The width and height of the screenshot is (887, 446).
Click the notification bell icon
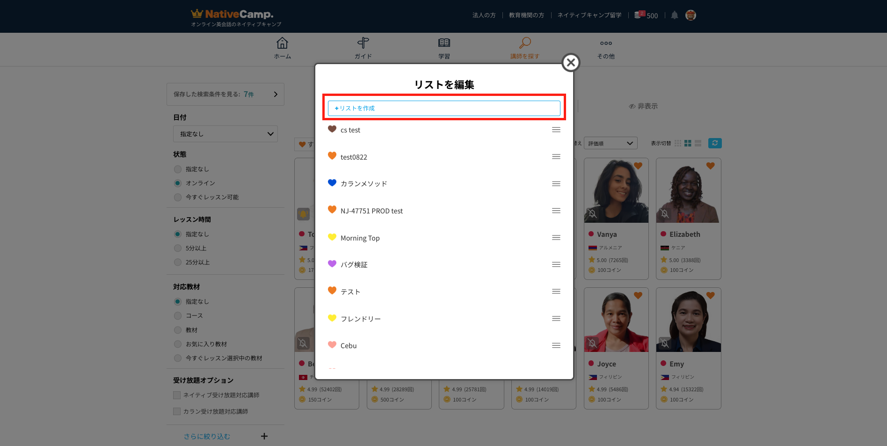click(674, 15)
